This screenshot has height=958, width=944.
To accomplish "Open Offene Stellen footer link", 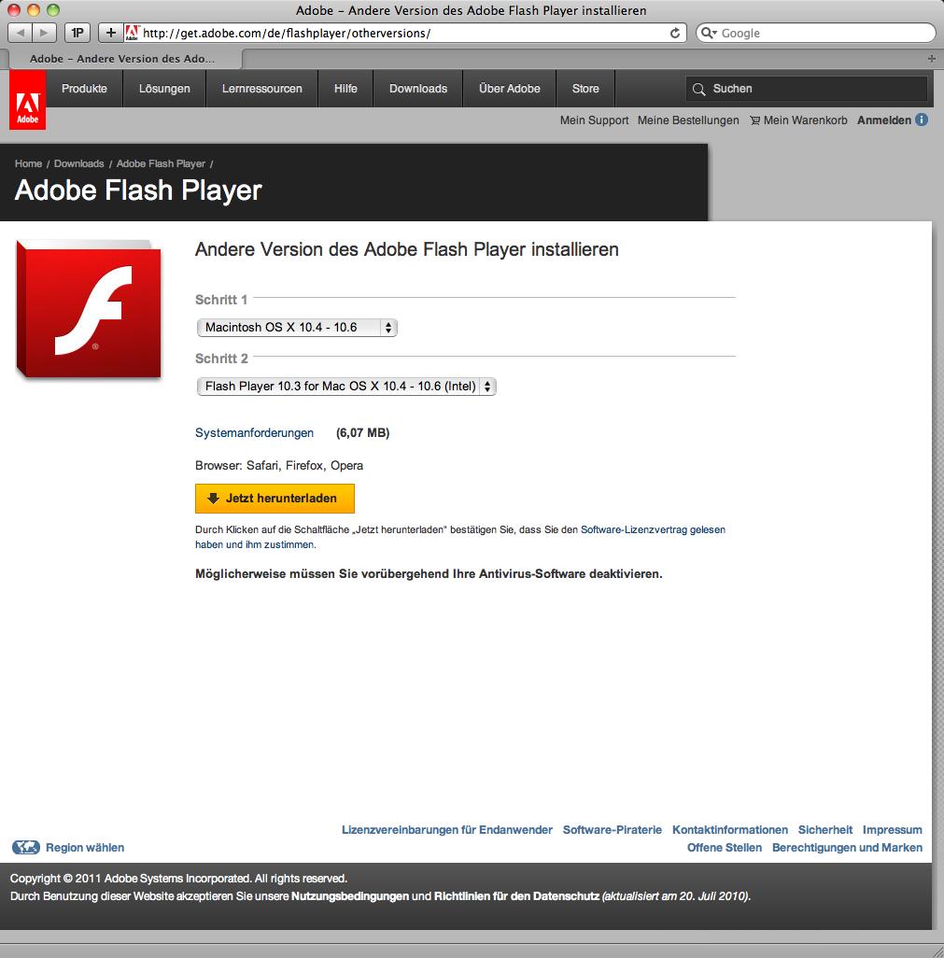I will coord(724,848).
